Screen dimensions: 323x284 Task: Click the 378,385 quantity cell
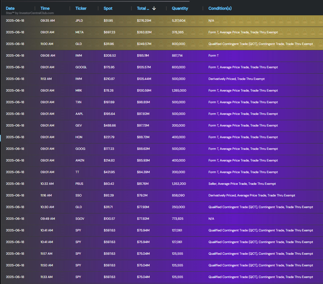pyautogui.click(x=178, y=32)
